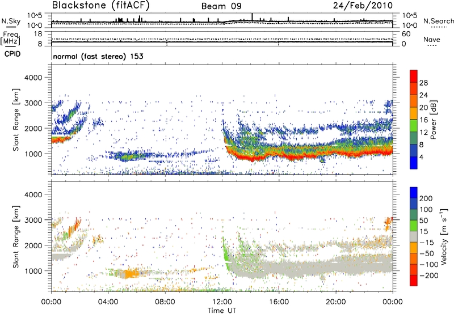Image resolution: width=454 pixels, height=314 pixels.
Task: Click the "Velocity [m s-1]" colorbar label
Action: [444, 236]
